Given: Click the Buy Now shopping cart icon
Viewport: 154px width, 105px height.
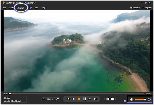Looking at the screenshot, I should click(131, 8).
